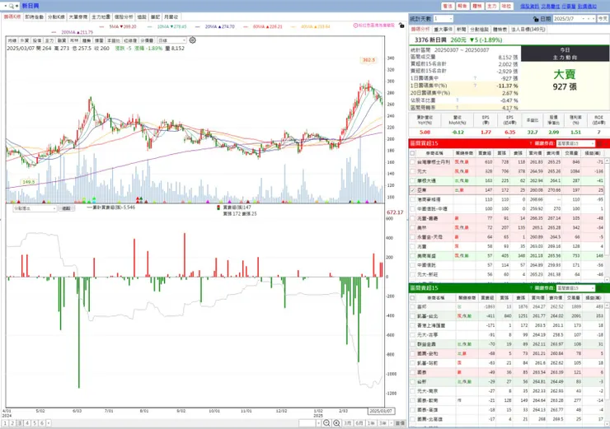The height and width of the screenshot is (429, 610).
Task: Go to chart page 2
Action: click(x=12, y=423)
